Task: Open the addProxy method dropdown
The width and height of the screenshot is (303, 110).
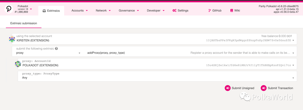Action: point(190,53)
